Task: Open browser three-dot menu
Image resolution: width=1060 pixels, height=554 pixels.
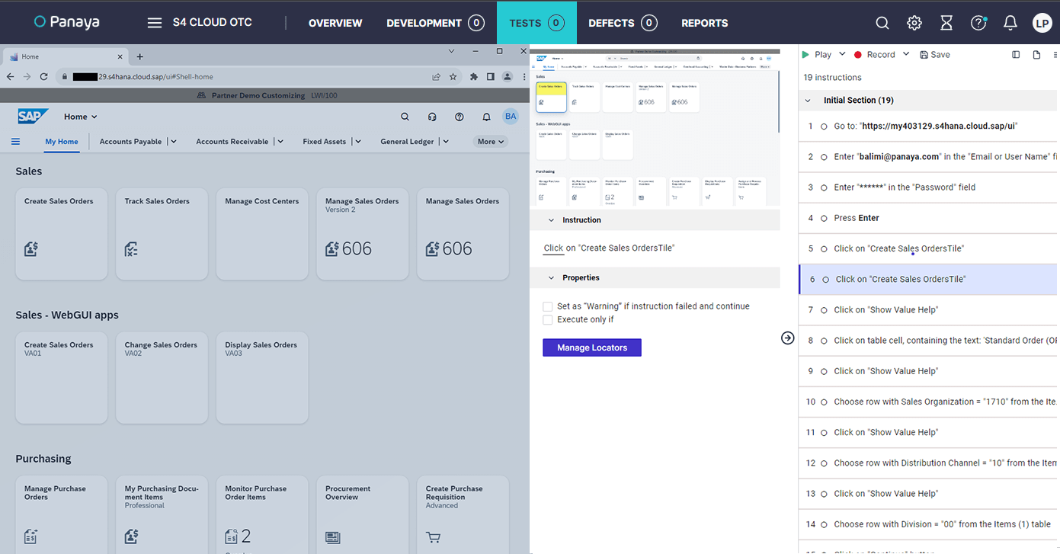Action: pyautogui.click(x=523, y=76)
